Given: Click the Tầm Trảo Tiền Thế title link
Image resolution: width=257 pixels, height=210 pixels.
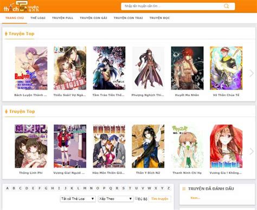Looking at the screenshot, I should (x=108, y=95).
